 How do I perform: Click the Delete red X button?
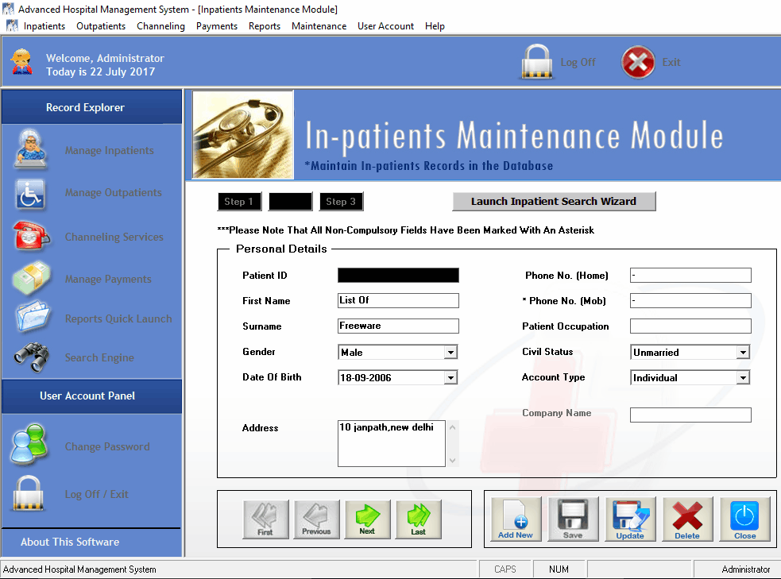[687, 519]
